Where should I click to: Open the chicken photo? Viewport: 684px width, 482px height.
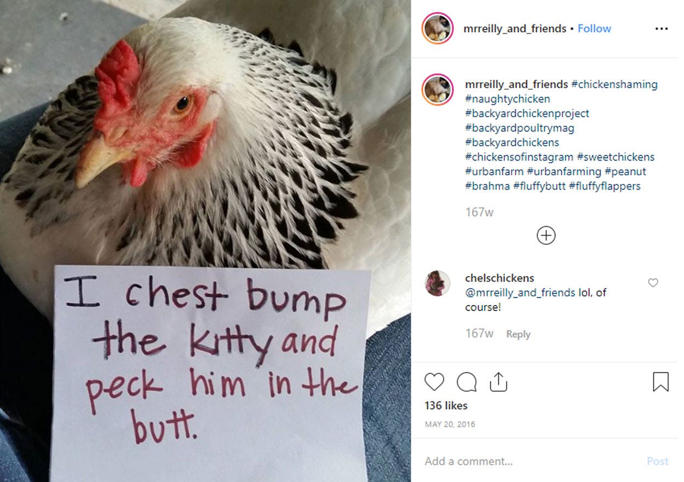[205, 241]
